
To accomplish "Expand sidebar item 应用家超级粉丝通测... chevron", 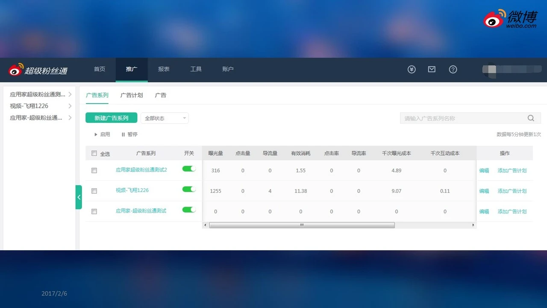I will point(70,94).
